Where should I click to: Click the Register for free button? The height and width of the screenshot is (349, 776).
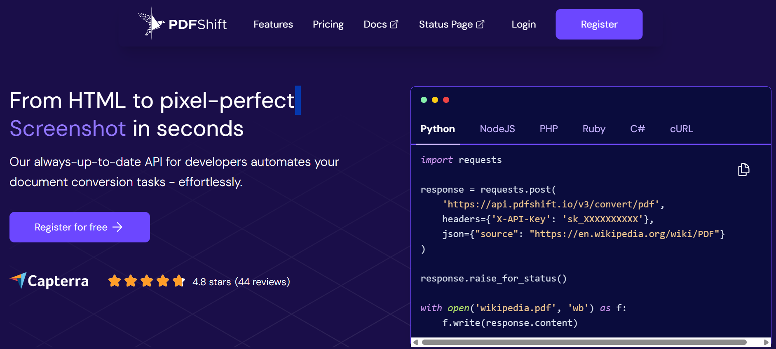(x=80, y=227)
